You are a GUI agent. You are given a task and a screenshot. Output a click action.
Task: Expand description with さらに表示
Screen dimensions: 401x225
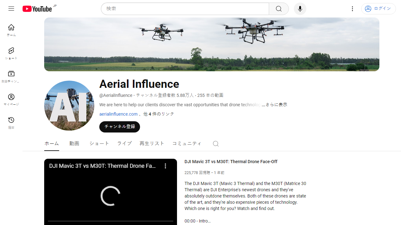pos(276,105)
